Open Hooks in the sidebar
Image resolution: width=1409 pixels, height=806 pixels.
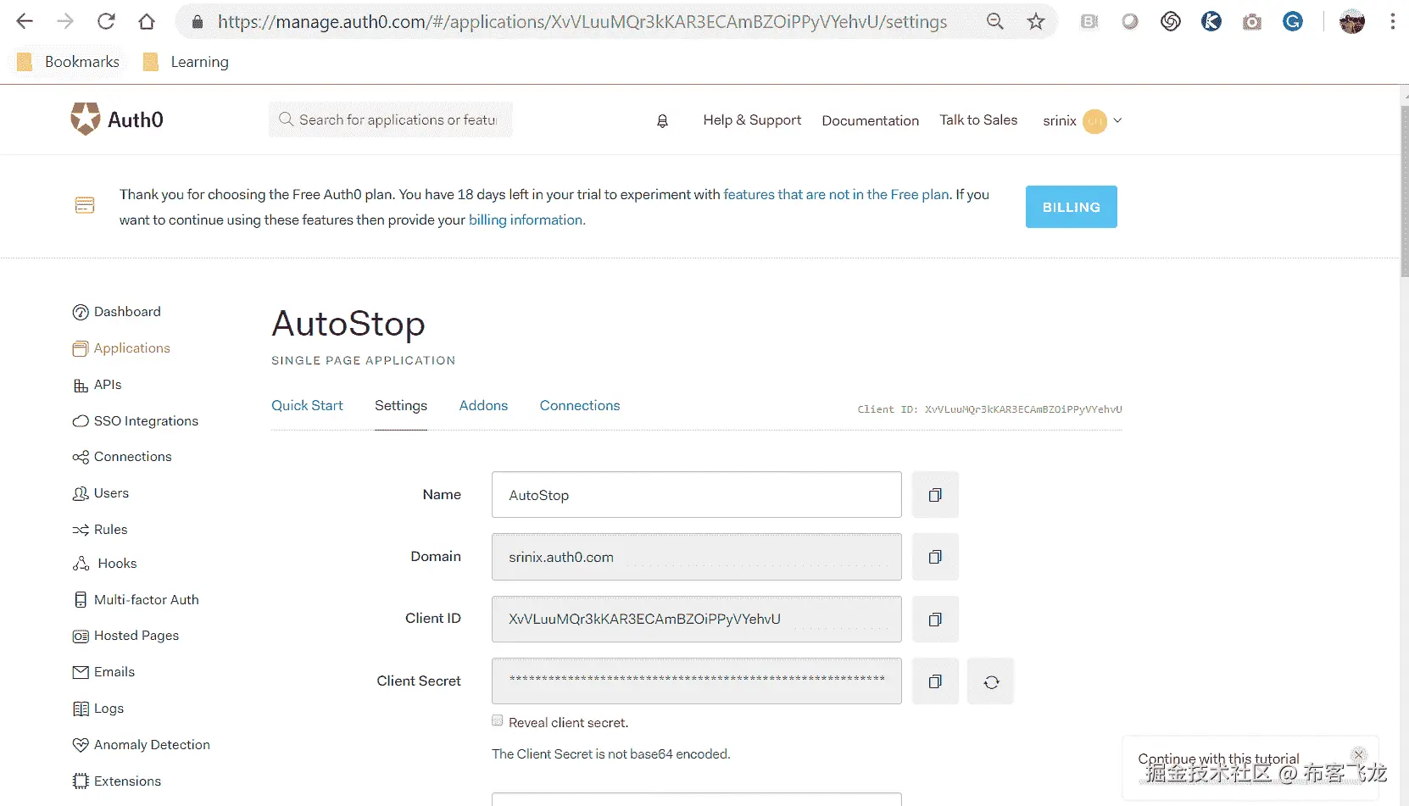105,564
